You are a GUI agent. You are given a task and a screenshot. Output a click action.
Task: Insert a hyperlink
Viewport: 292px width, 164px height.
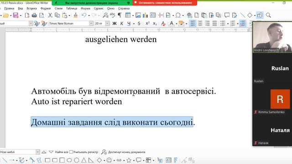coord(189,15)
